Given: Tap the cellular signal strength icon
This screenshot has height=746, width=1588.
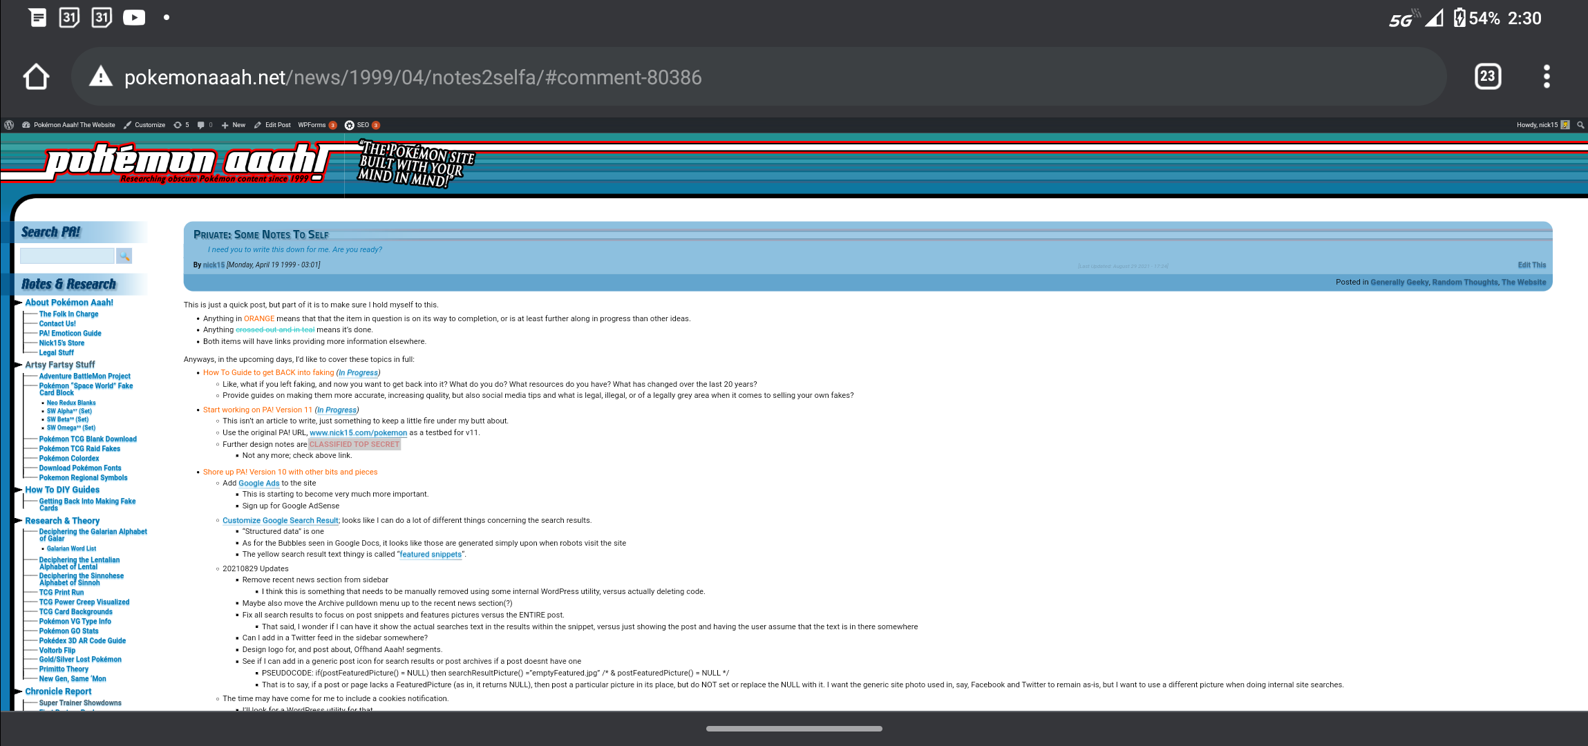Looking at the screenshot, I should 1435,18.
